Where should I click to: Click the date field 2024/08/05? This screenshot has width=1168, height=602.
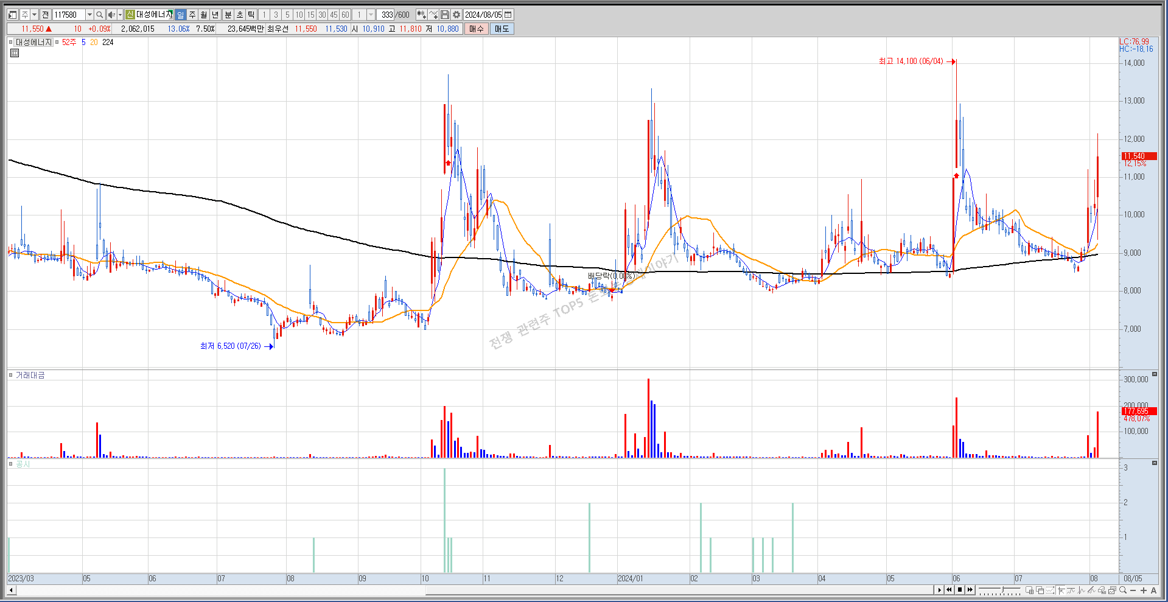tap(484, 15)
